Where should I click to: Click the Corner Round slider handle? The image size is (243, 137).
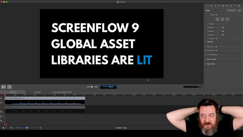(x=216, y=50)
